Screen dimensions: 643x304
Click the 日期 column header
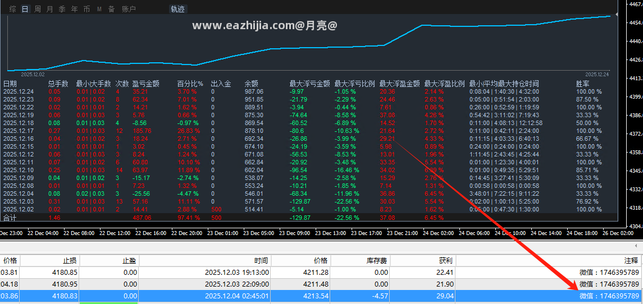10,84
